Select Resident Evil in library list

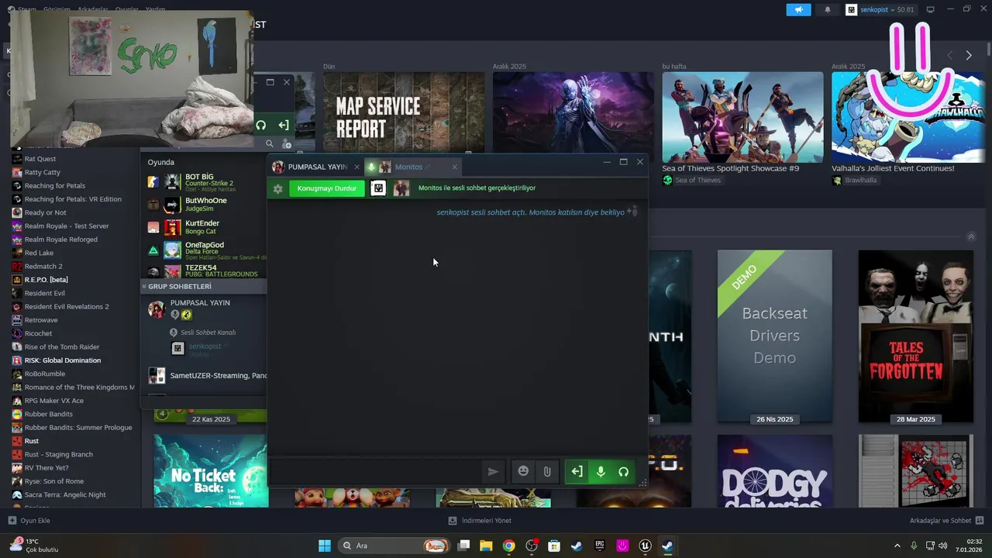click(x=44, y=293)
